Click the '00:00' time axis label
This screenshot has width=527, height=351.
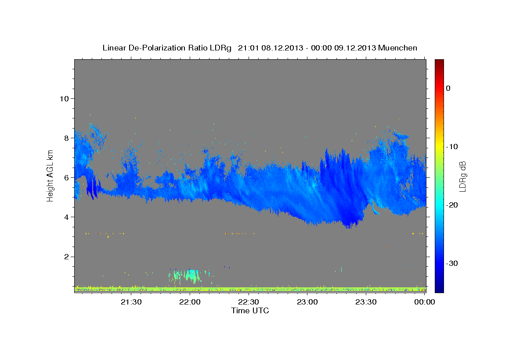pos(425,302)
